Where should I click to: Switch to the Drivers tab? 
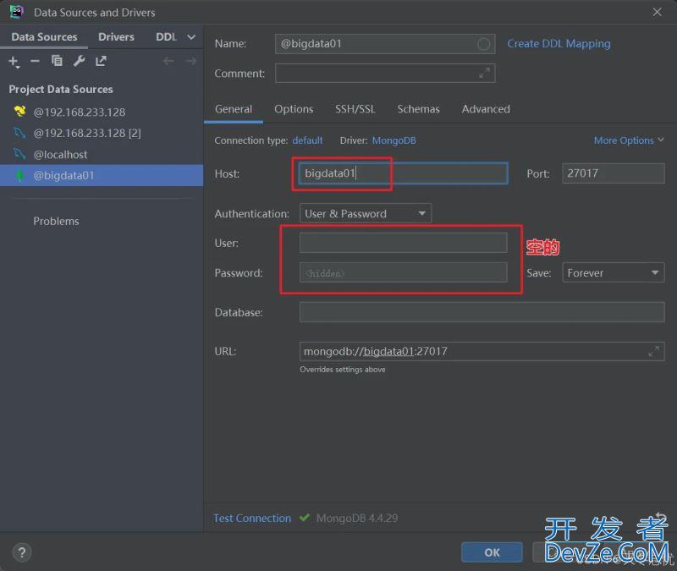116,37
